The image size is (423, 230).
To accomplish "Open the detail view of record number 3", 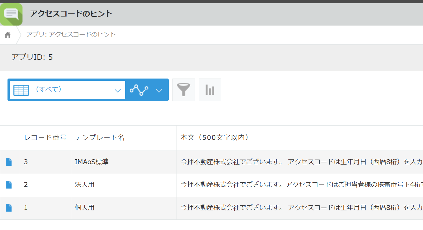I will [x=10, y=162].
